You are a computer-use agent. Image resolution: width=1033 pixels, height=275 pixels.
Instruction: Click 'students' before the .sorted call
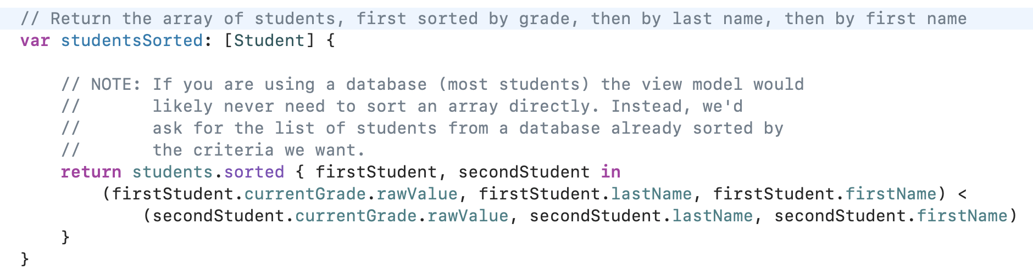tap(172, 172)
